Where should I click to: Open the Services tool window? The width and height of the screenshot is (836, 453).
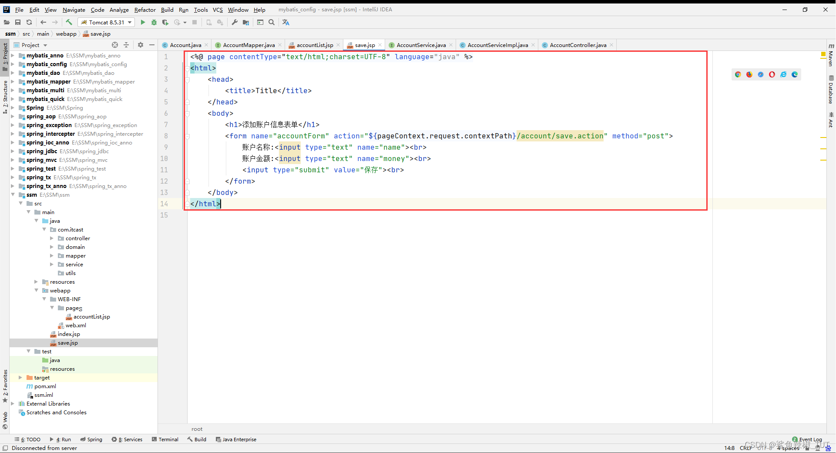click(x=127, y=440)
